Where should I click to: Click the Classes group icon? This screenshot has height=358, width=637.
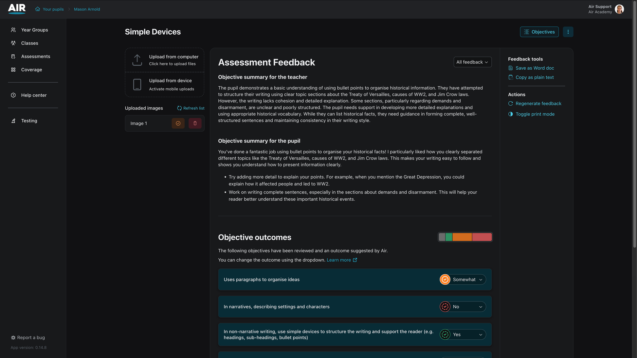(13, 43)
